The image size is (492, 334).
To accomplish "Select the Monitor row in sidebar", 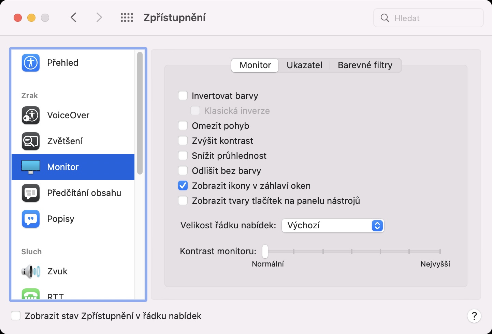I will click(x=73, y=167).
